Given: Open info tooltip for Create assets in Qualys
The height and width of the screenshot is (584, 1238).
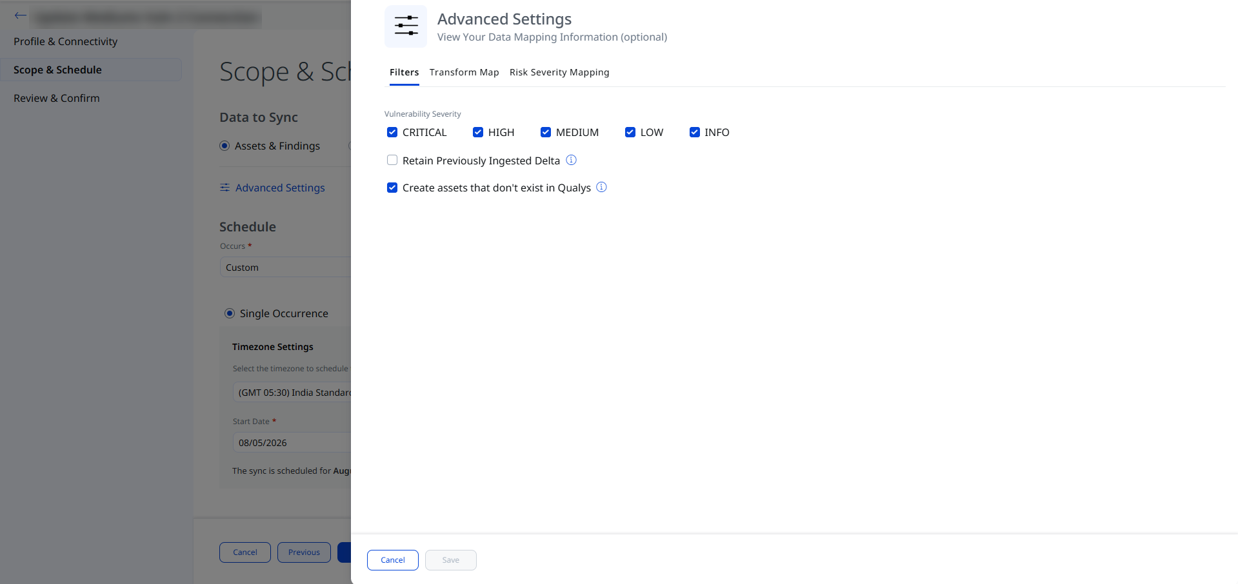Looking at the screenshot, I should pos(602,187).
